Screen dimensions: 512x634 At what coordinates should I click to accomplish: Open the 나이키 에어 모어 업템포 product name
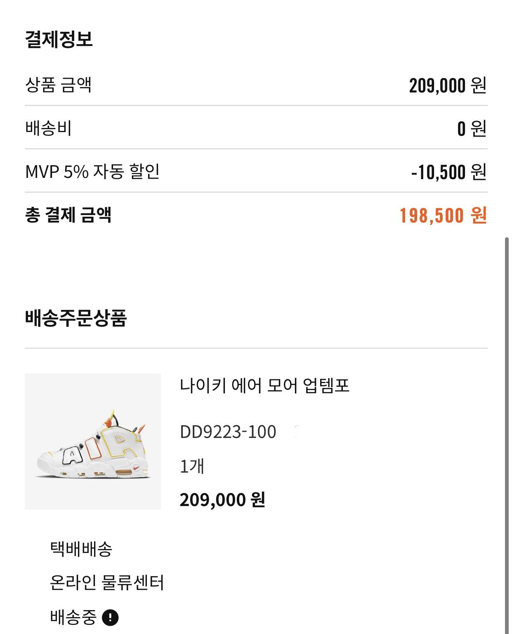[264, 386]
